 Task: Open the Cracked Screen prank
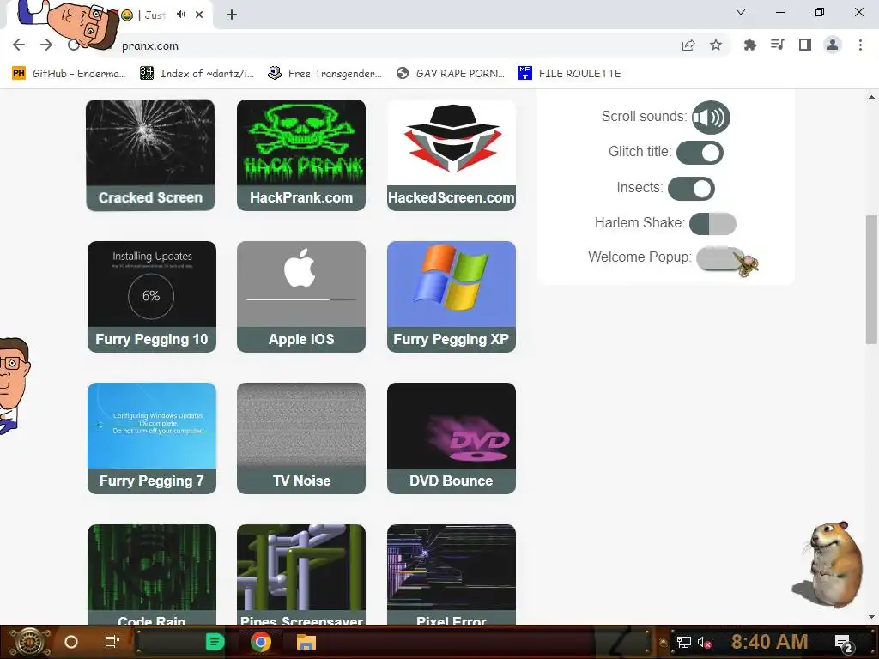(x=150, y=155)
